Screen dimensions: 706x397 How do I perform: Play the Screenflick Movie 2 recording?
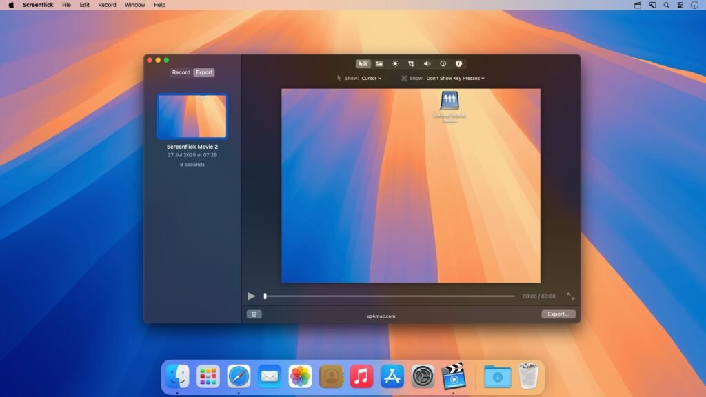251,296
